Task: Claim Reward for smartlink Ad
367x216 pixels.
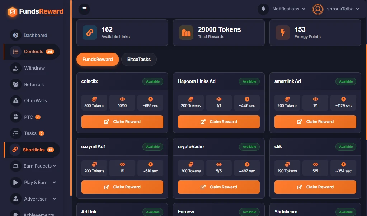Action: (x=315, y=122)
